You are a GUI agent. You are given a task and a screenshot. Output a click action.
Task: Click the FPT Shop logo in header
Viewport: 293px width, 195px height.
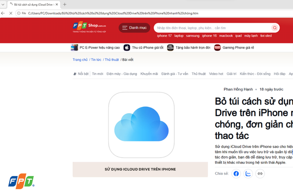[89, 27]
